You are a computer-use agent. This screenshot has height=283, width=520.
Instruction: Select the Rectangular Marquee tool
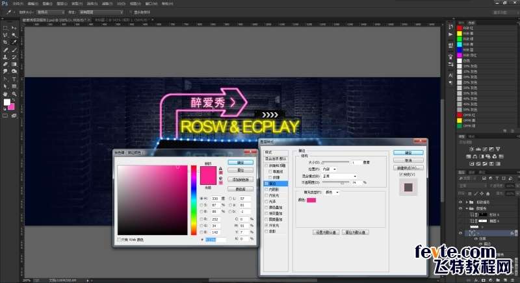pos(5,28)
